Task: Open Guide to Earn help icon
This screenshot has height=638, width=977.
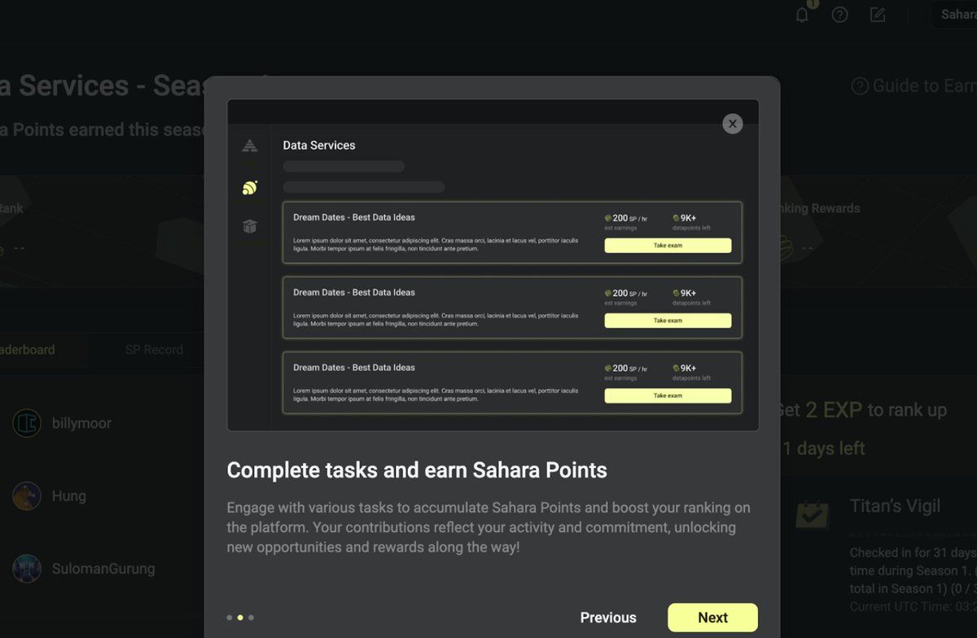Action: click(859, 86)
